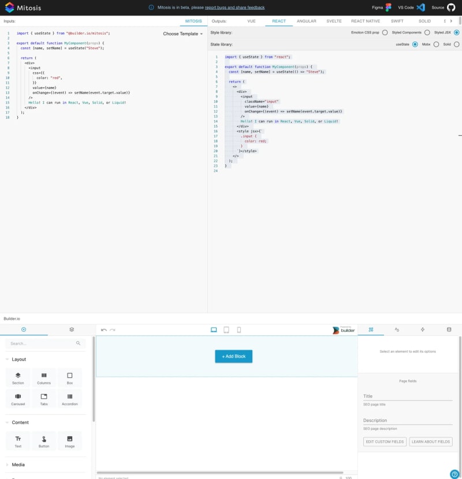
Task: Switch to the ANGULAR output tab
Action: (307, 21)
